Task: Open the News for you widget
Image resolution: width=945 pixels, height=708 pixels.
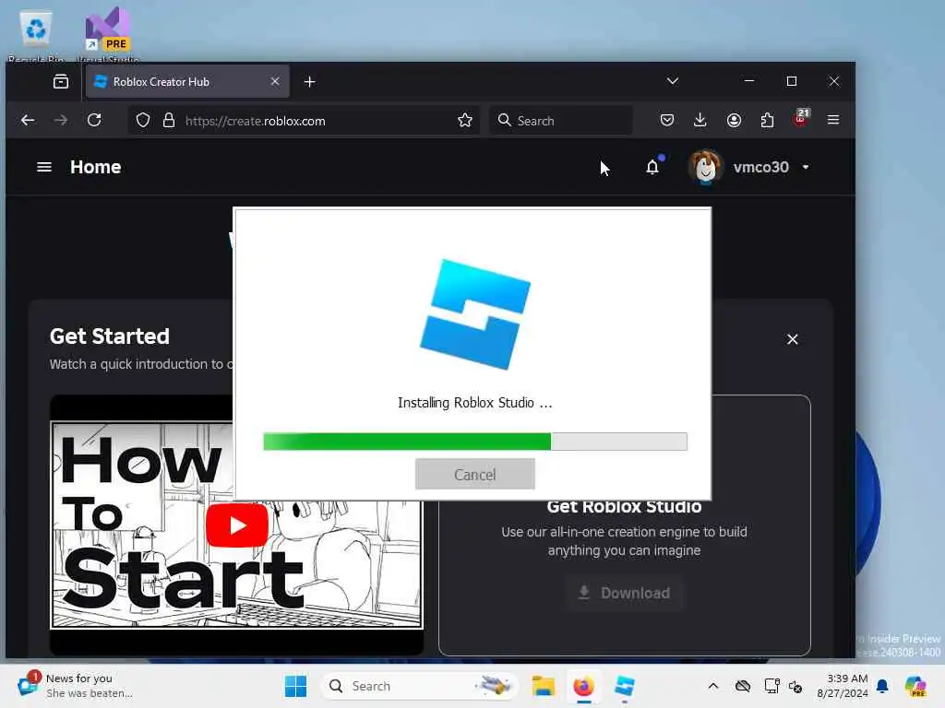Action: point(76,686)
